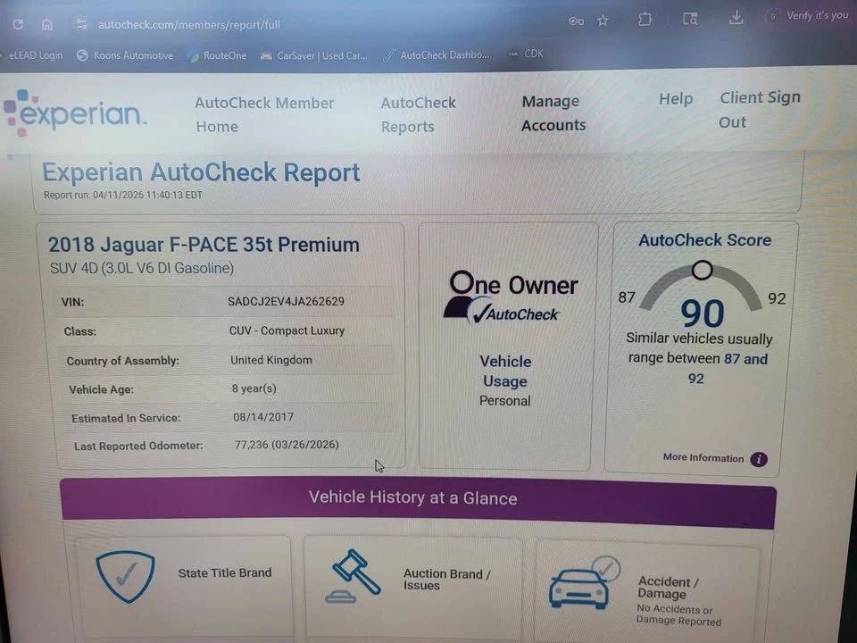Click the autocheck.com address bar

click(x=188, y=25)
